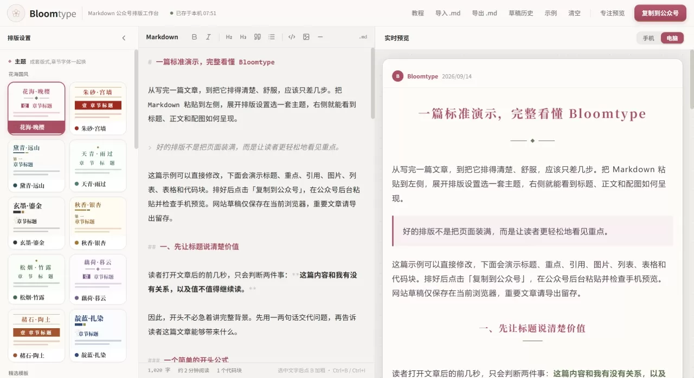The width and height of the screenshot is (694, 378).
Task: Apply italic formatting in Markdown toolbar
Action: [x=208, y=37]
